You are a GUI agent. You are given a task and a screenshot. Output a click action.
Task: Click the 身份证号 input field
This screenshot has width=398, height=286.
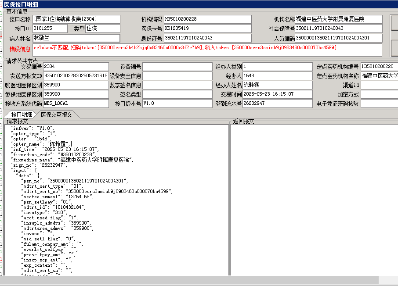(x=208, y=38)
